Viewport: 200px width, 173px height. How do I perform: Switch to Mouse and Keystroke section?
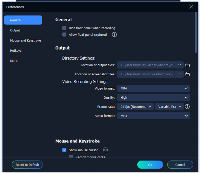tap(25, 40)
